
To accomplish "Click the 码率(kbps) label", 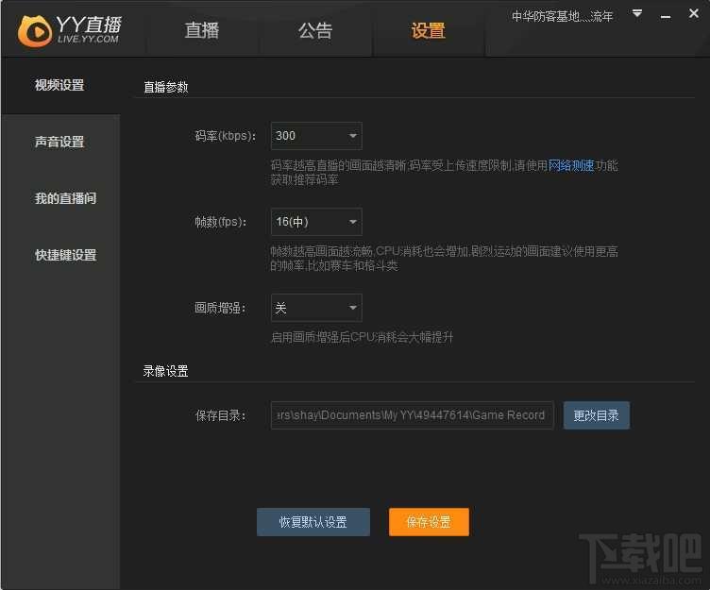I will (x=225, y=136).
